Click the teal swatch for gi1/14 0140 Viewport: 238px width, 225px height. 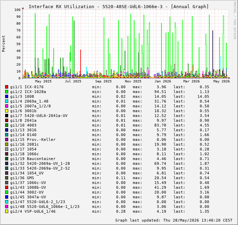point(6,135)
